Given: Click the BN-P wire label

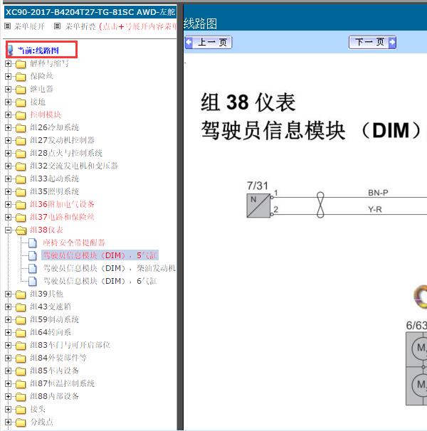Looking at the screenshot, I should coord(378,193).
